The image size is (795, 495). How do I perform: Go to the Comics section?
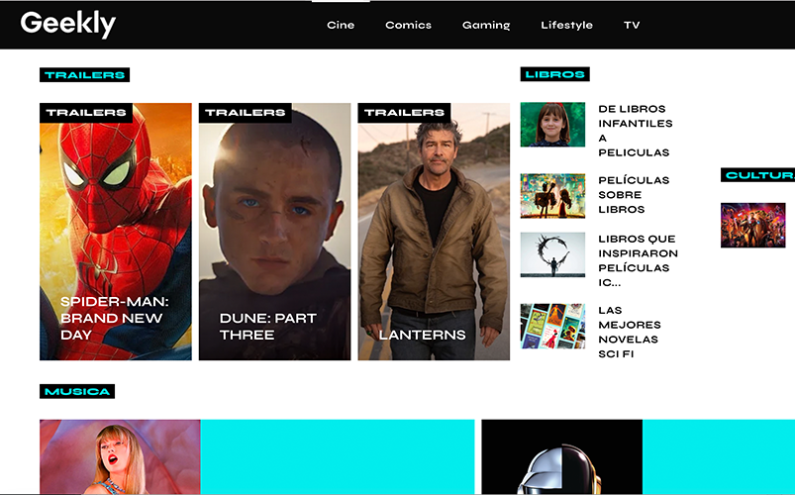coord(408,25)
